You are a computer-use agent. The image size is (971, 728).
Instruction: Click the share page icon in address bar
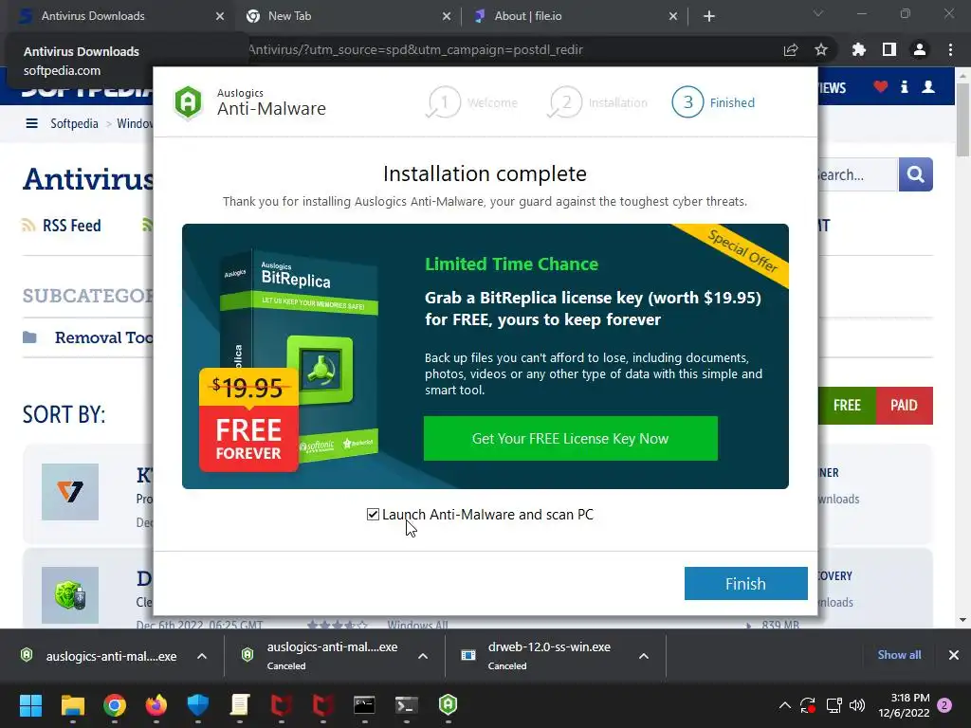click(791, 50)
